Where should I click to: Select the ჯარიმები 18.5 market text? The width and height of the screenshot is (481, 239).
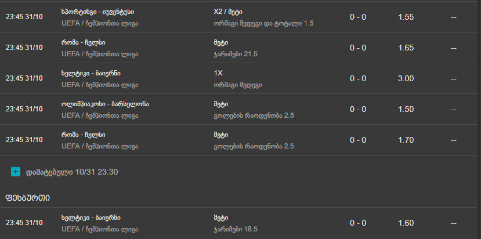236,229
